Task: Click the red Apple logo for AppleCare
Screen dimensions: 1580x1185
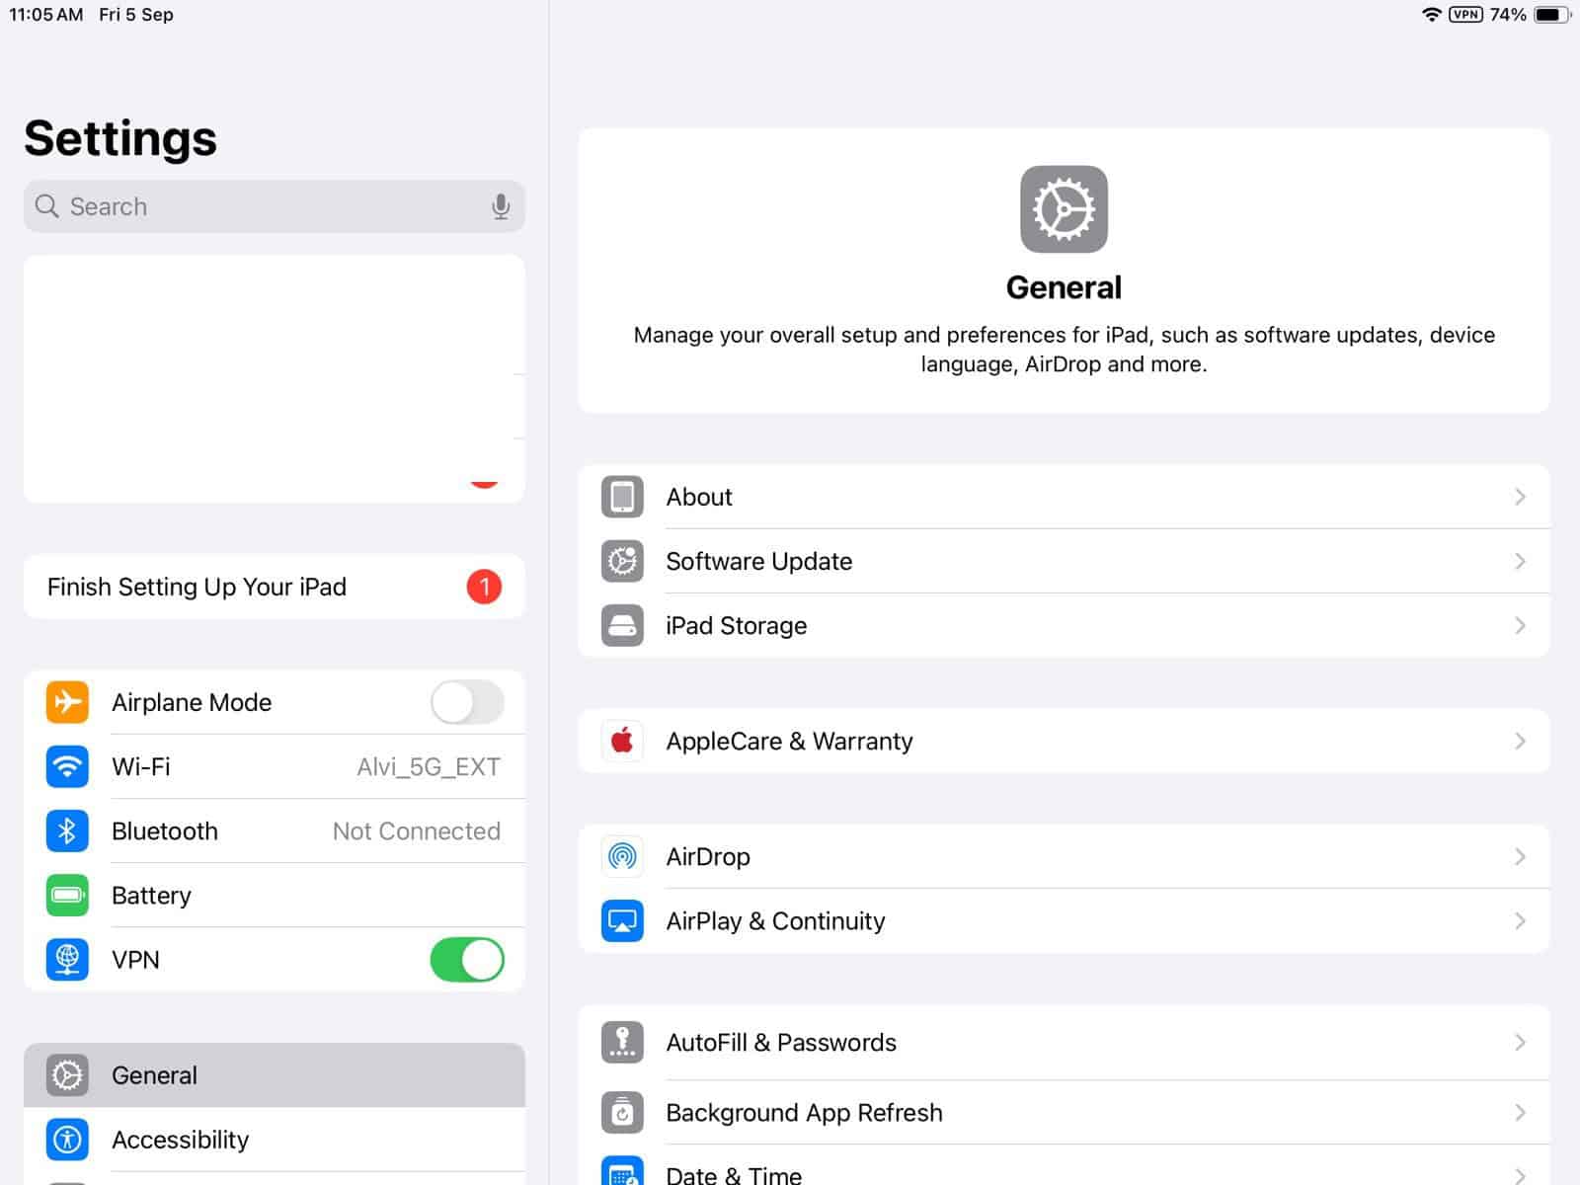Action: click(x=621, y=741)
